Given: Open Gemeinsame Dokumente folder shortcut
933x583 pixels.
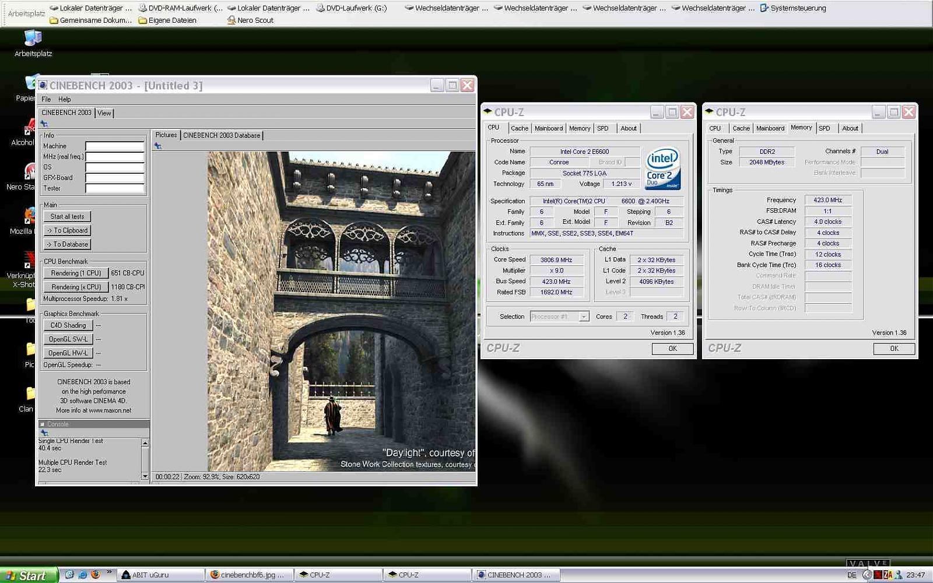Looking at the screenshot, I should (91, 20).
